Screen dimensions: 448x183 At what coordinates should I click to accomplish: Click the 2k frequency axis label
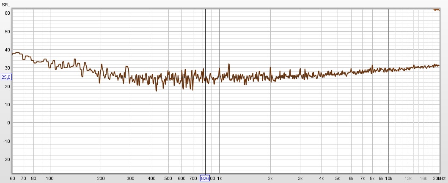click(270, 178)
